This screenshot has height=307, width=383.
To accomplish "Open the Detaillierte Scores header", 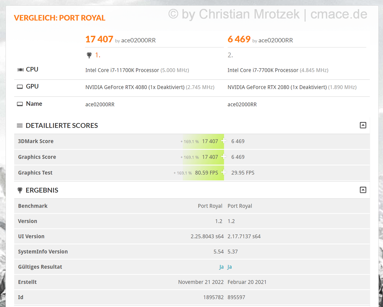I will point(62,126).
